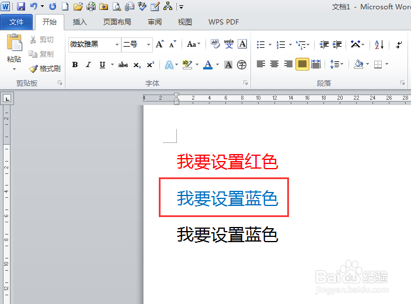
Task: Click the tab stop selector L box
Action: click(x=7, y=99)
